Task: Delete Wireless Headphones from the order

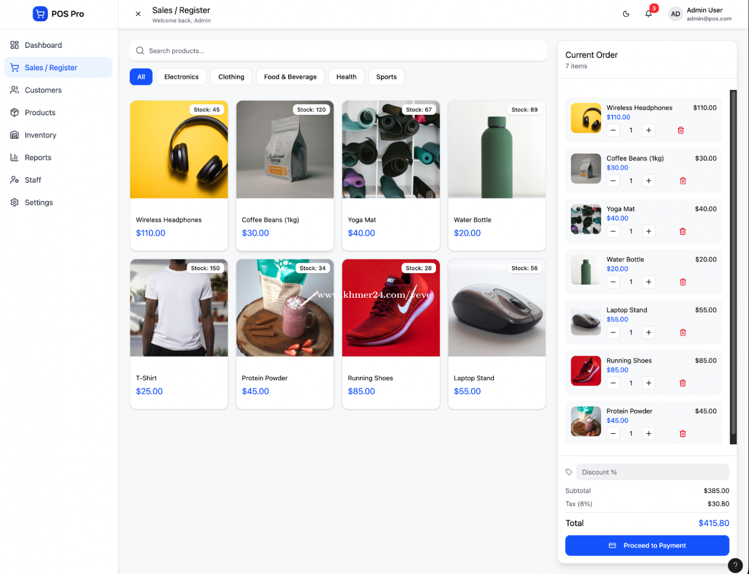Action: tap(681, 130)
